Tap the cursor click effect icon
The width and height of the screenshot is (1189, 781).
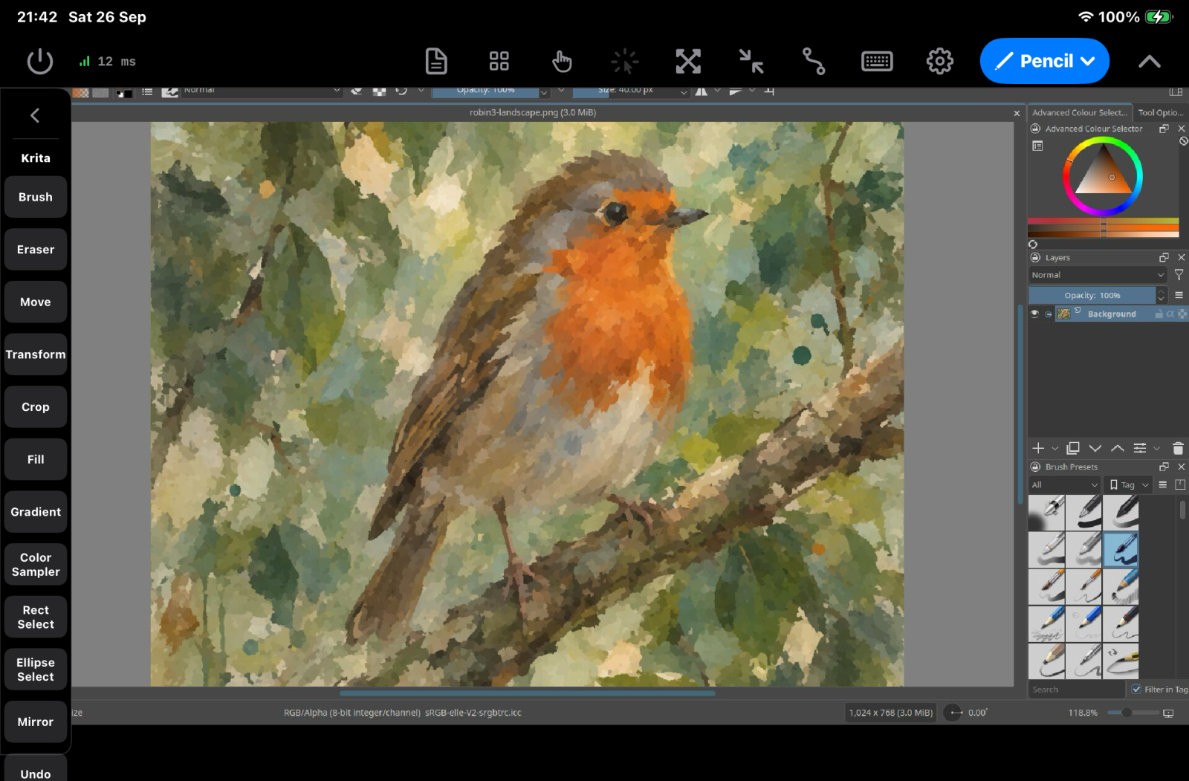(x=625, y=61)
